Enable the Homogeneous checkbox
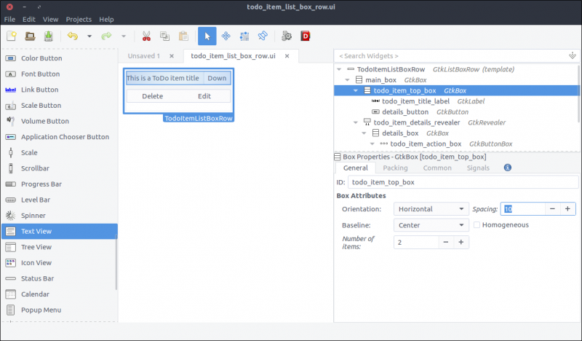The width and height of the screenshot is (582, 341). (x=477, y=225)
